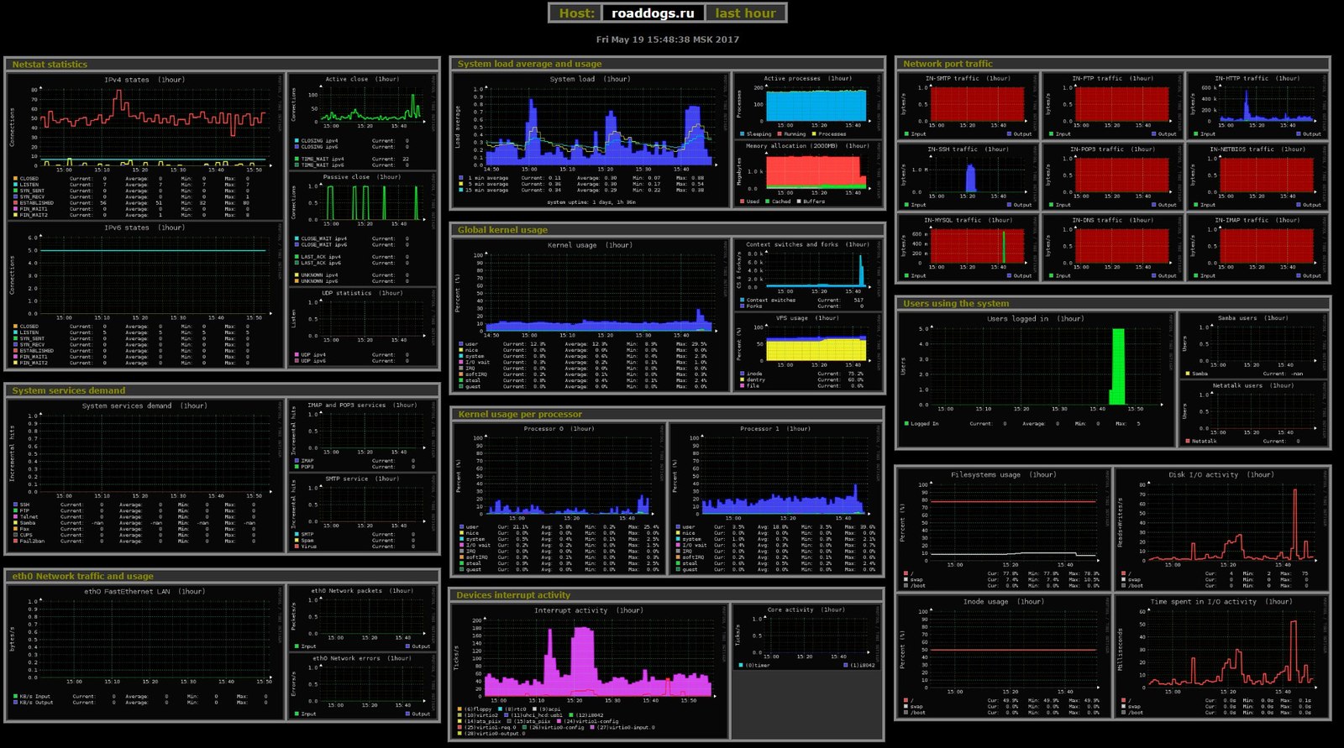Open the Context switches and forks graph
The image size is (1344, 748).
tap(808, 275)
